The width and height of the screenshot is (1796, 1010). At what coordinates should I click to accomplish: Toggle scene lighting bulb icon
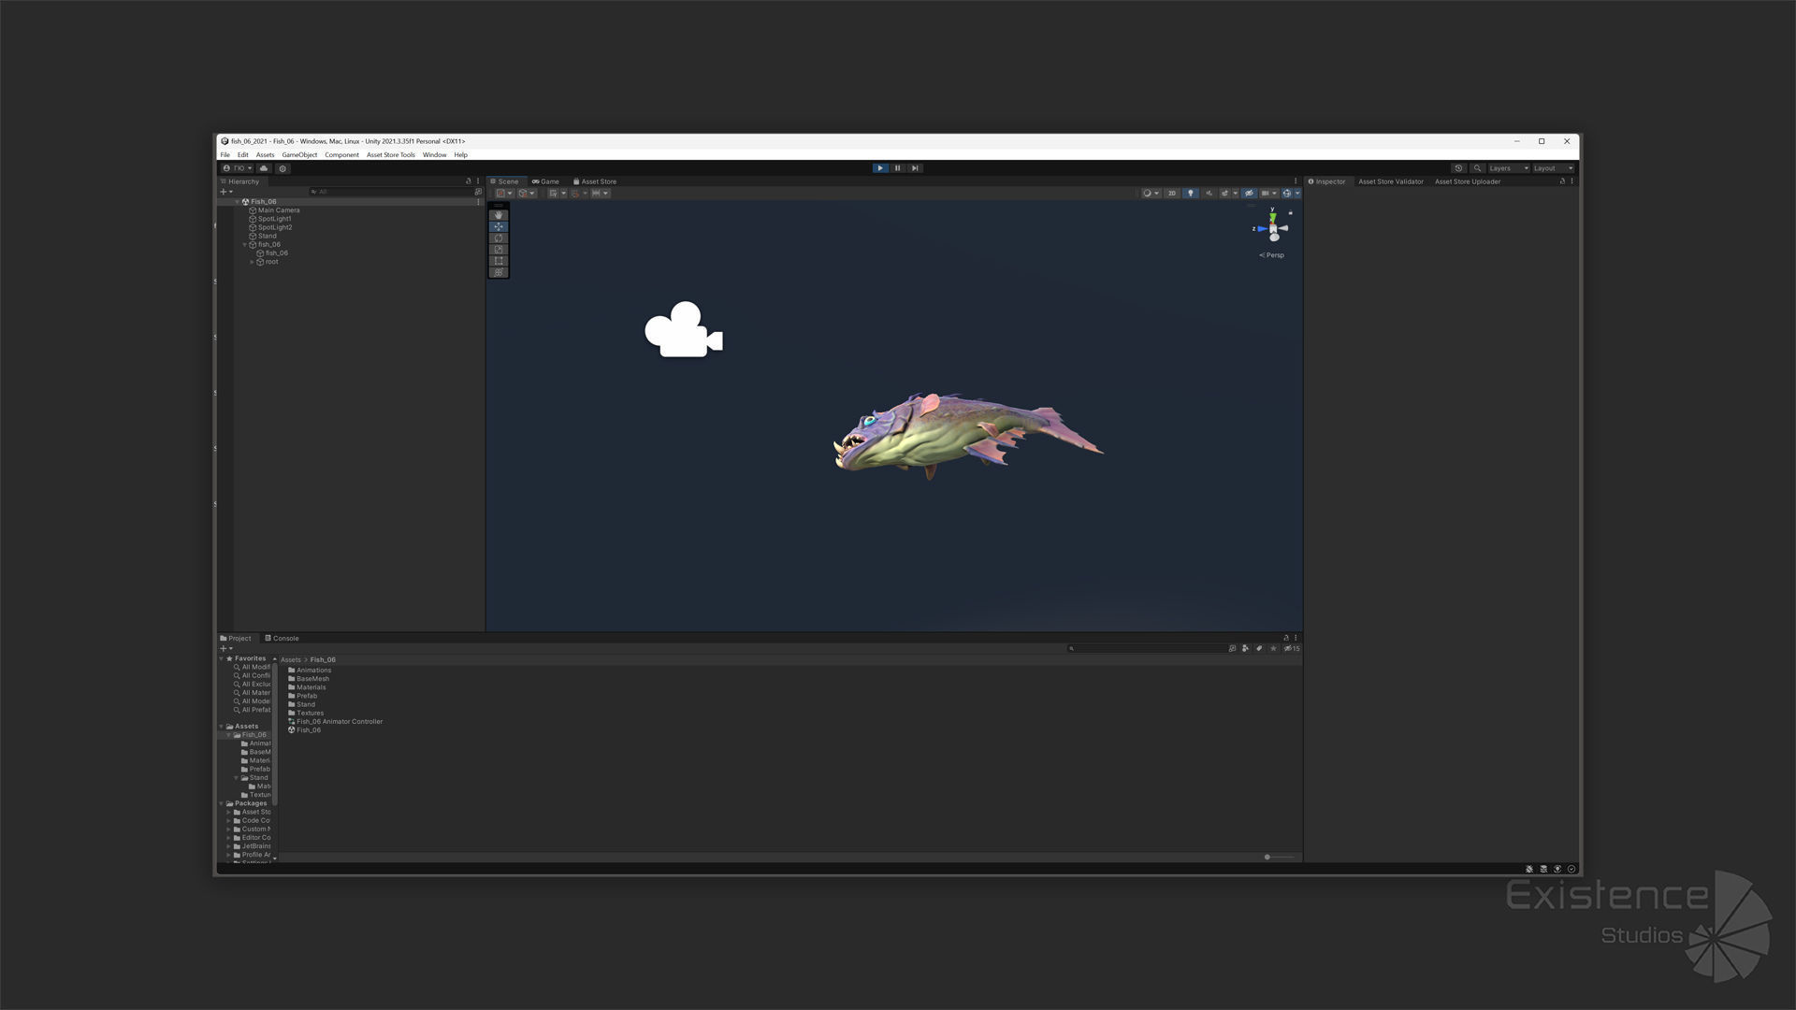pyautogui.click(x=1190, y=194)
